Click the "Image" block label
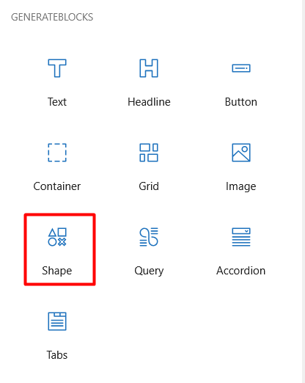This screenshot has height=383, width=305. click(241, 186)
